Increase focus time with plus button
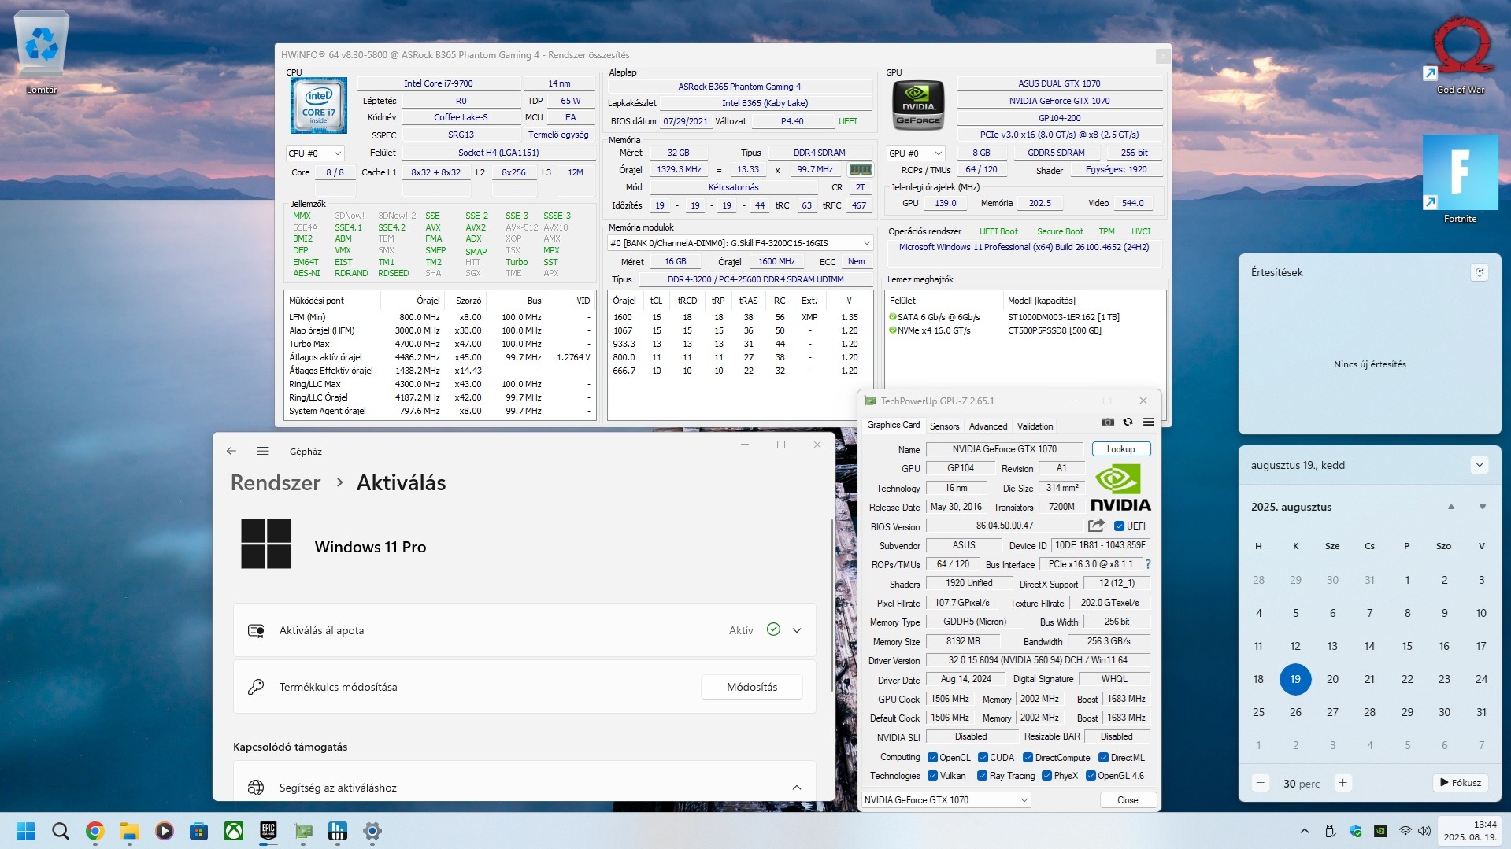 1343,783
